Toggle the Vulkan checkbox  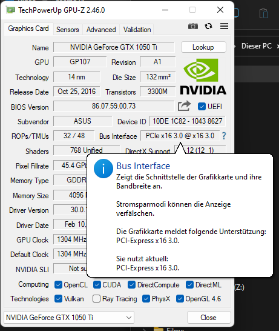pyautogui.click(x=58, y=299)
